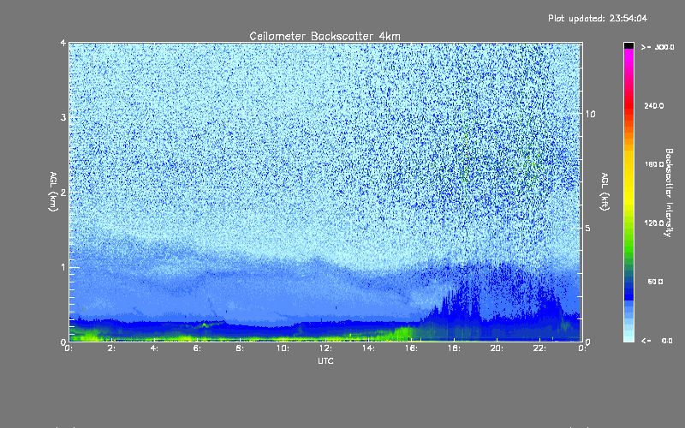
Task: Select the "14:" UTC hour tick
Action: click(x=368, y=348)
